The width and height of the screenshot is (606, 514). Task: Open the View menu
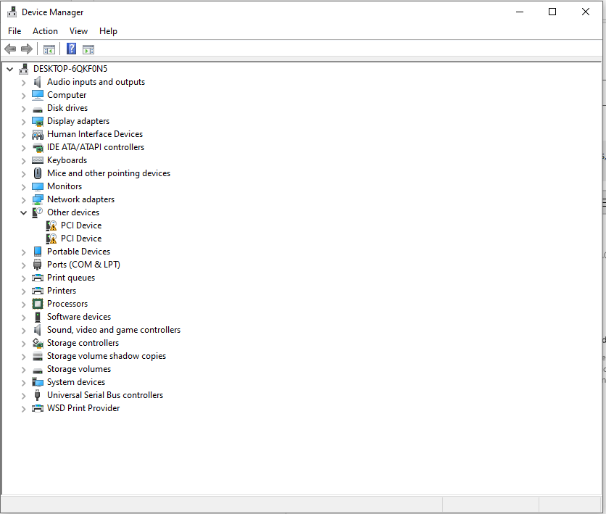point(78,31)
